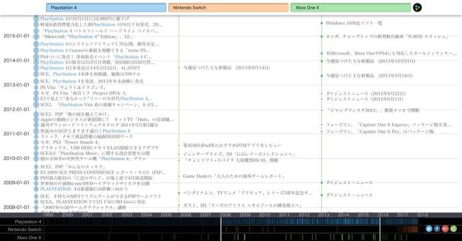462x241 pixels.
Task: Click the 'Game Dude' overseas game report entry
Action: pos(234,177)
